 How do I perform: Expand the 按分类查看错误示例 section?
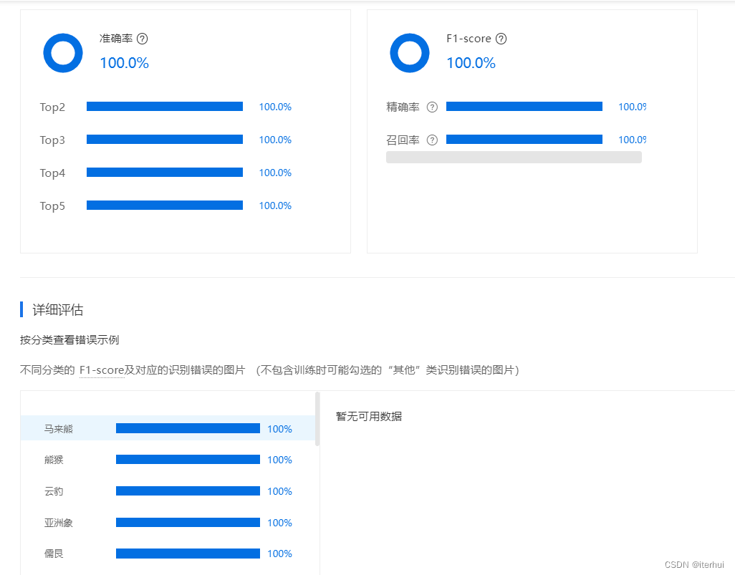(70, 339)
